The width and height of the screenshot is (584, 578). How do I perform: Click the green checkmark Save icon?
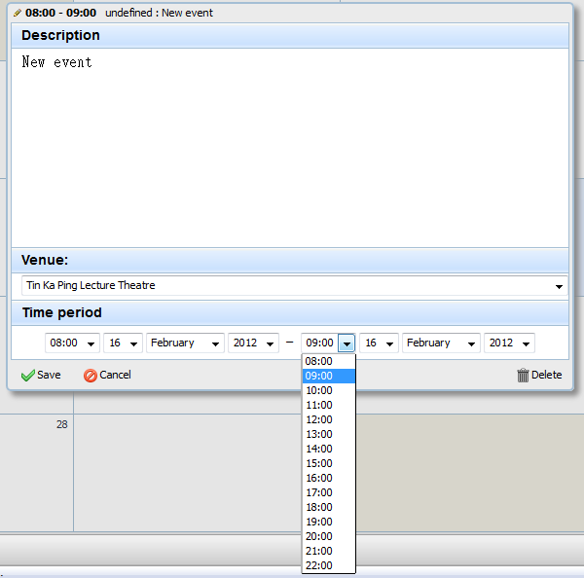point(28,376)
